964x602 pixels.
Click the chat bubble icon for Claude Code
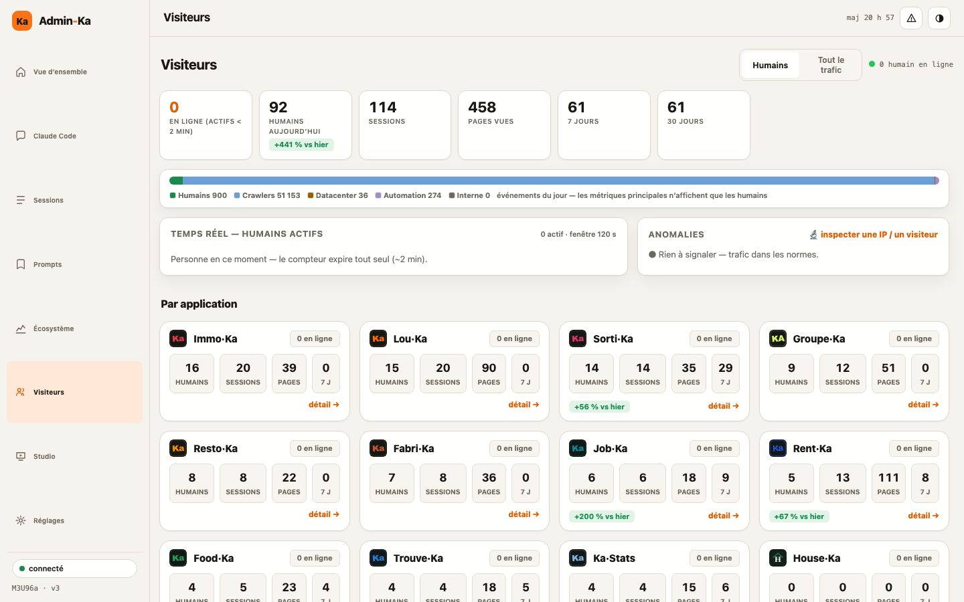[21, 136]
